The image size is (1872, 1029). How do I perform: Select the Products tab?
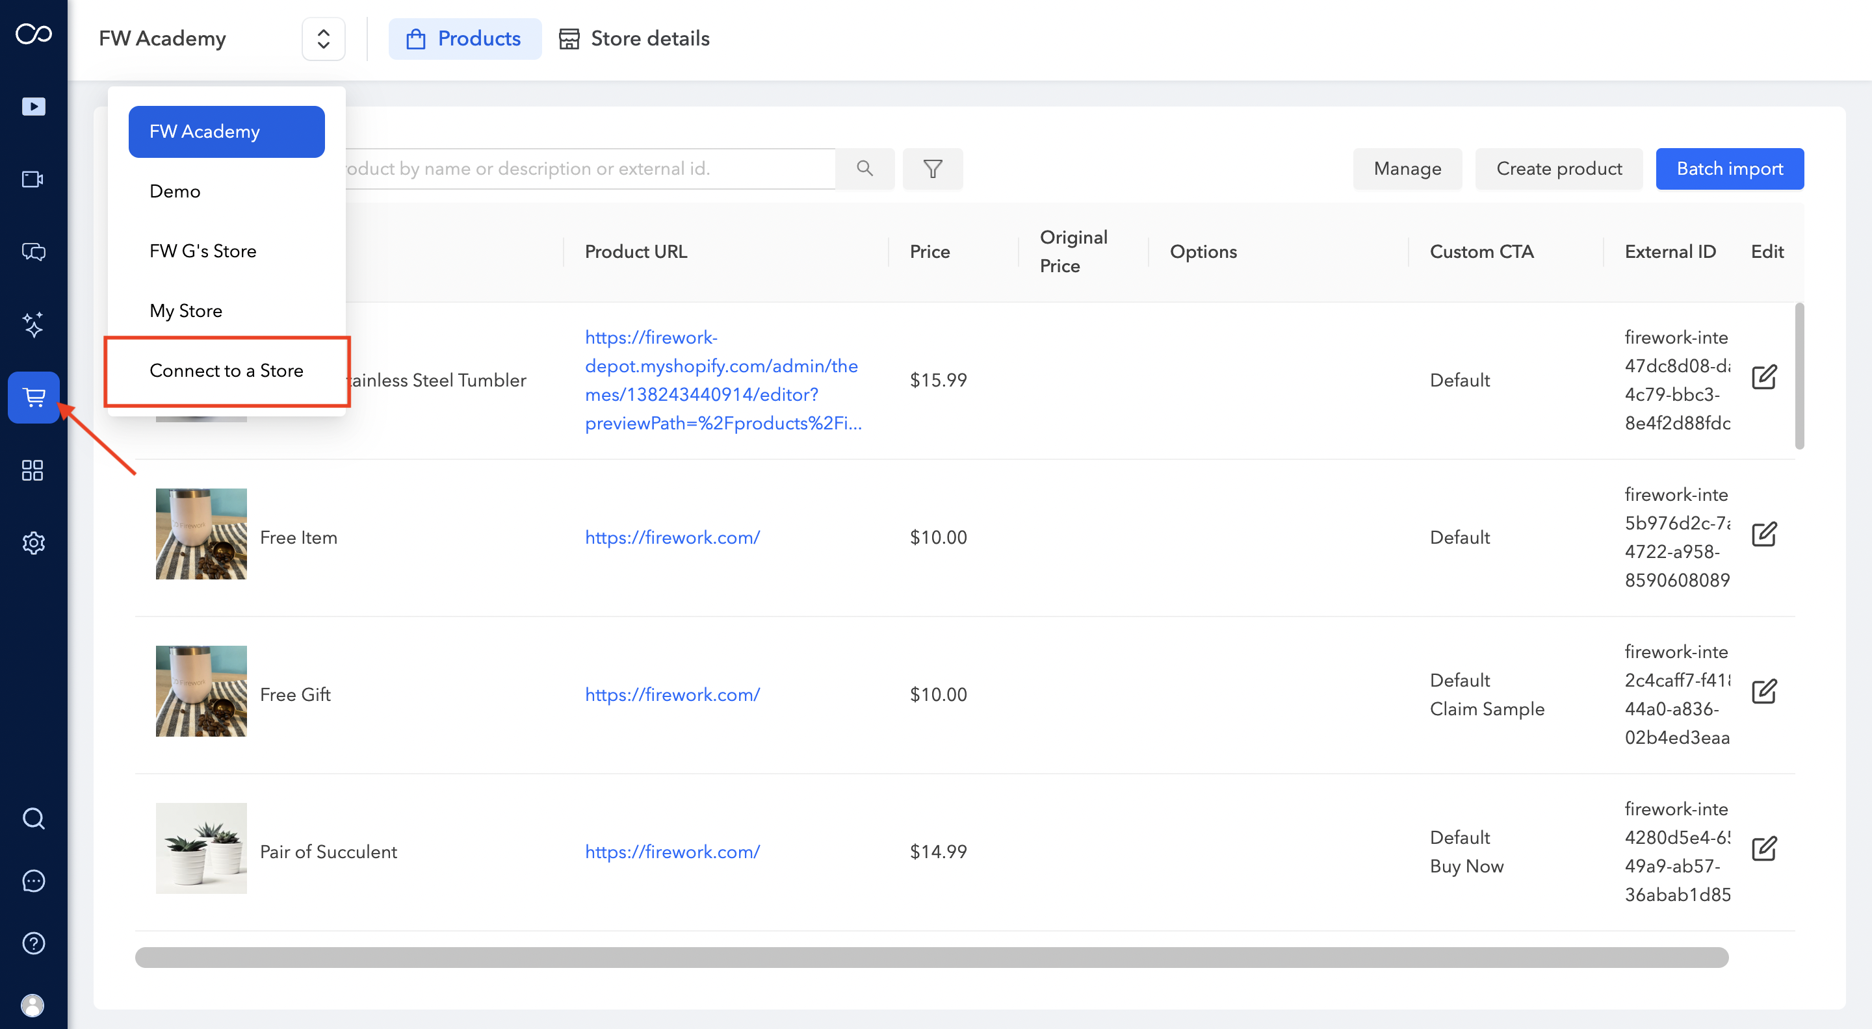point(464,38)
